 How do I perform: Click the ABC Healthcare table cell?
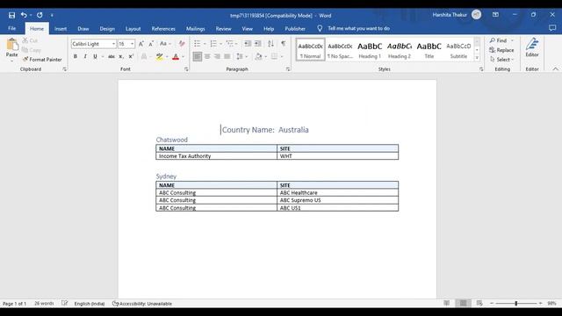coord(337,192)
